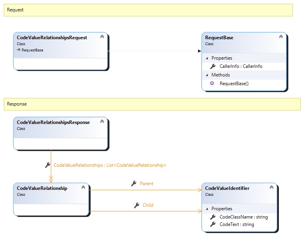Click the wrench icon beside CallerInfo property
Screen dimensions: 304x235
[x=213, y=66]
